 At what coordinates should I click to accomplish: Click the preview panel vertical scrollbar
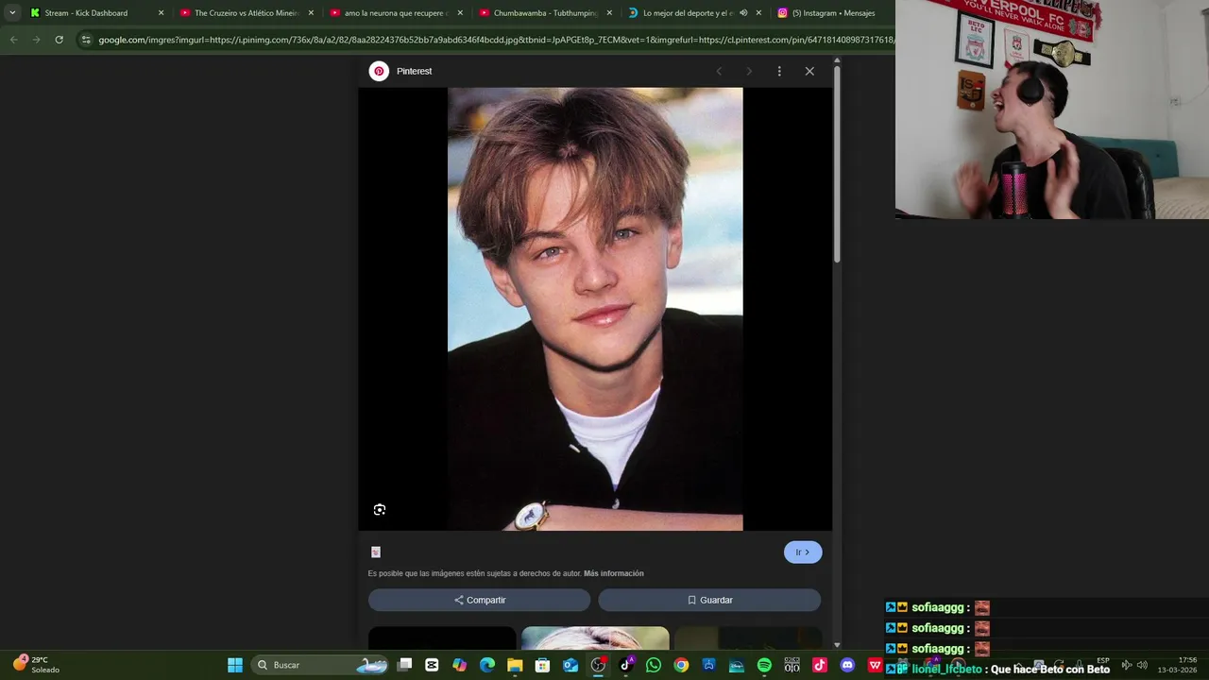pos(837,165)
